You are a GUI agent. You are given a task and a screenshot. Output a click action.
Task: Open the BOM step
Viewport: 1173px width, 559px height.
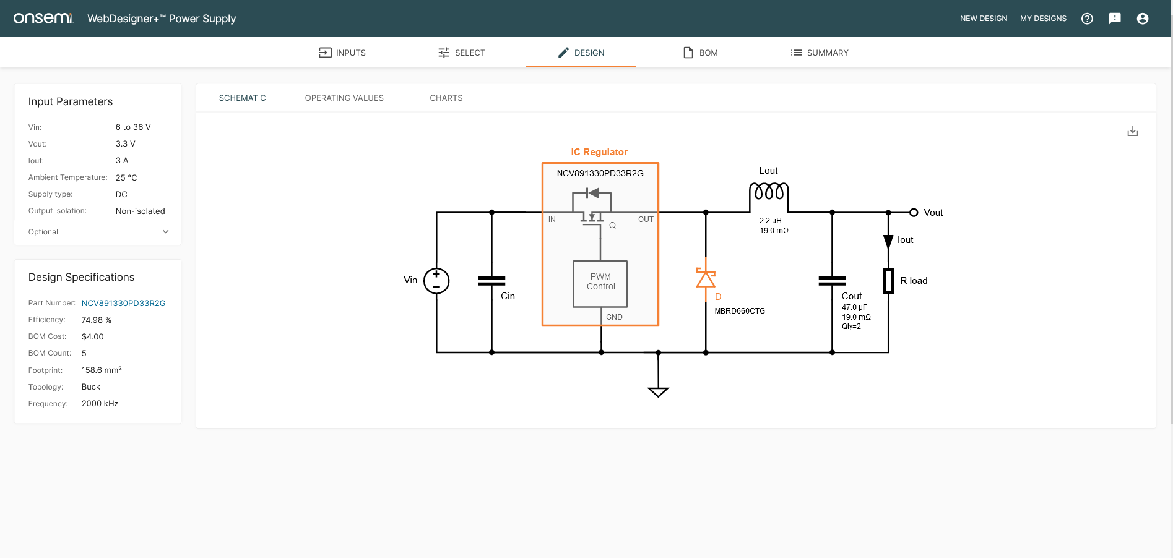click(701, 53)
